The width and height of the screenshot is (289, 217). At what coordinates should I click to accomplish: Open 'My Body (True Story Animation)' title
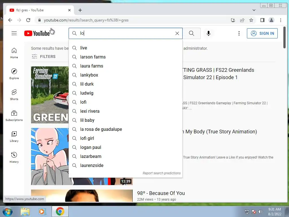[220, 132]
